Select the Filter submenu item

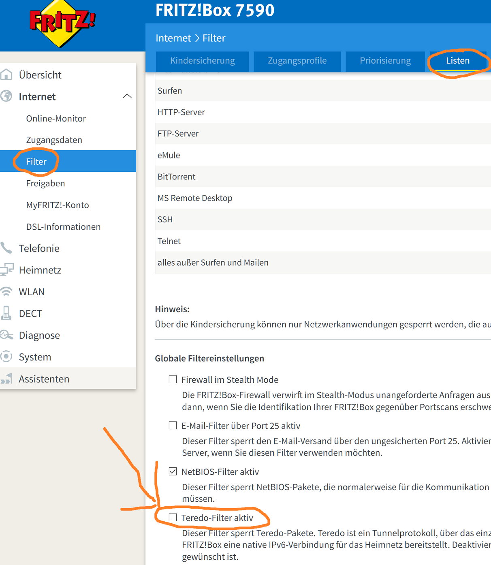coord(68,161)
